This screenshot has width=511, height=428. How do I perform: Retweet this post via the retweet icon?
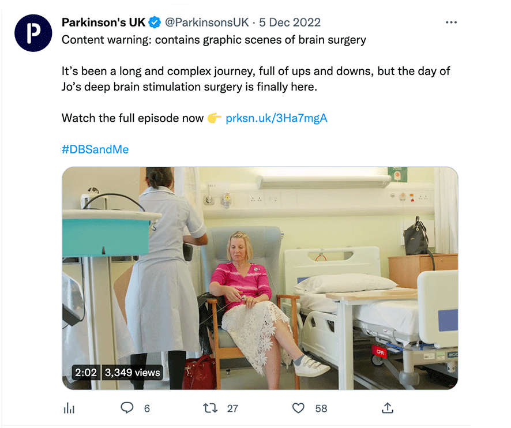(x=211, y=408)
